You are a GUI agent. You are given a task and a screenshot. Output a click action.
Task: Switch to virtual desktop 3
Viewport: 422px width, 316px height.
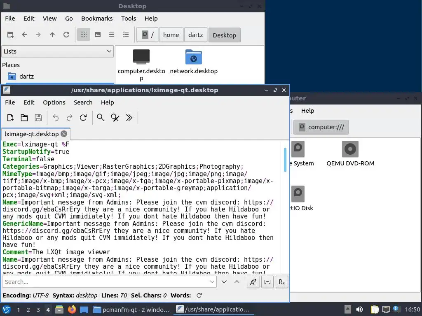tap(38, 310)
